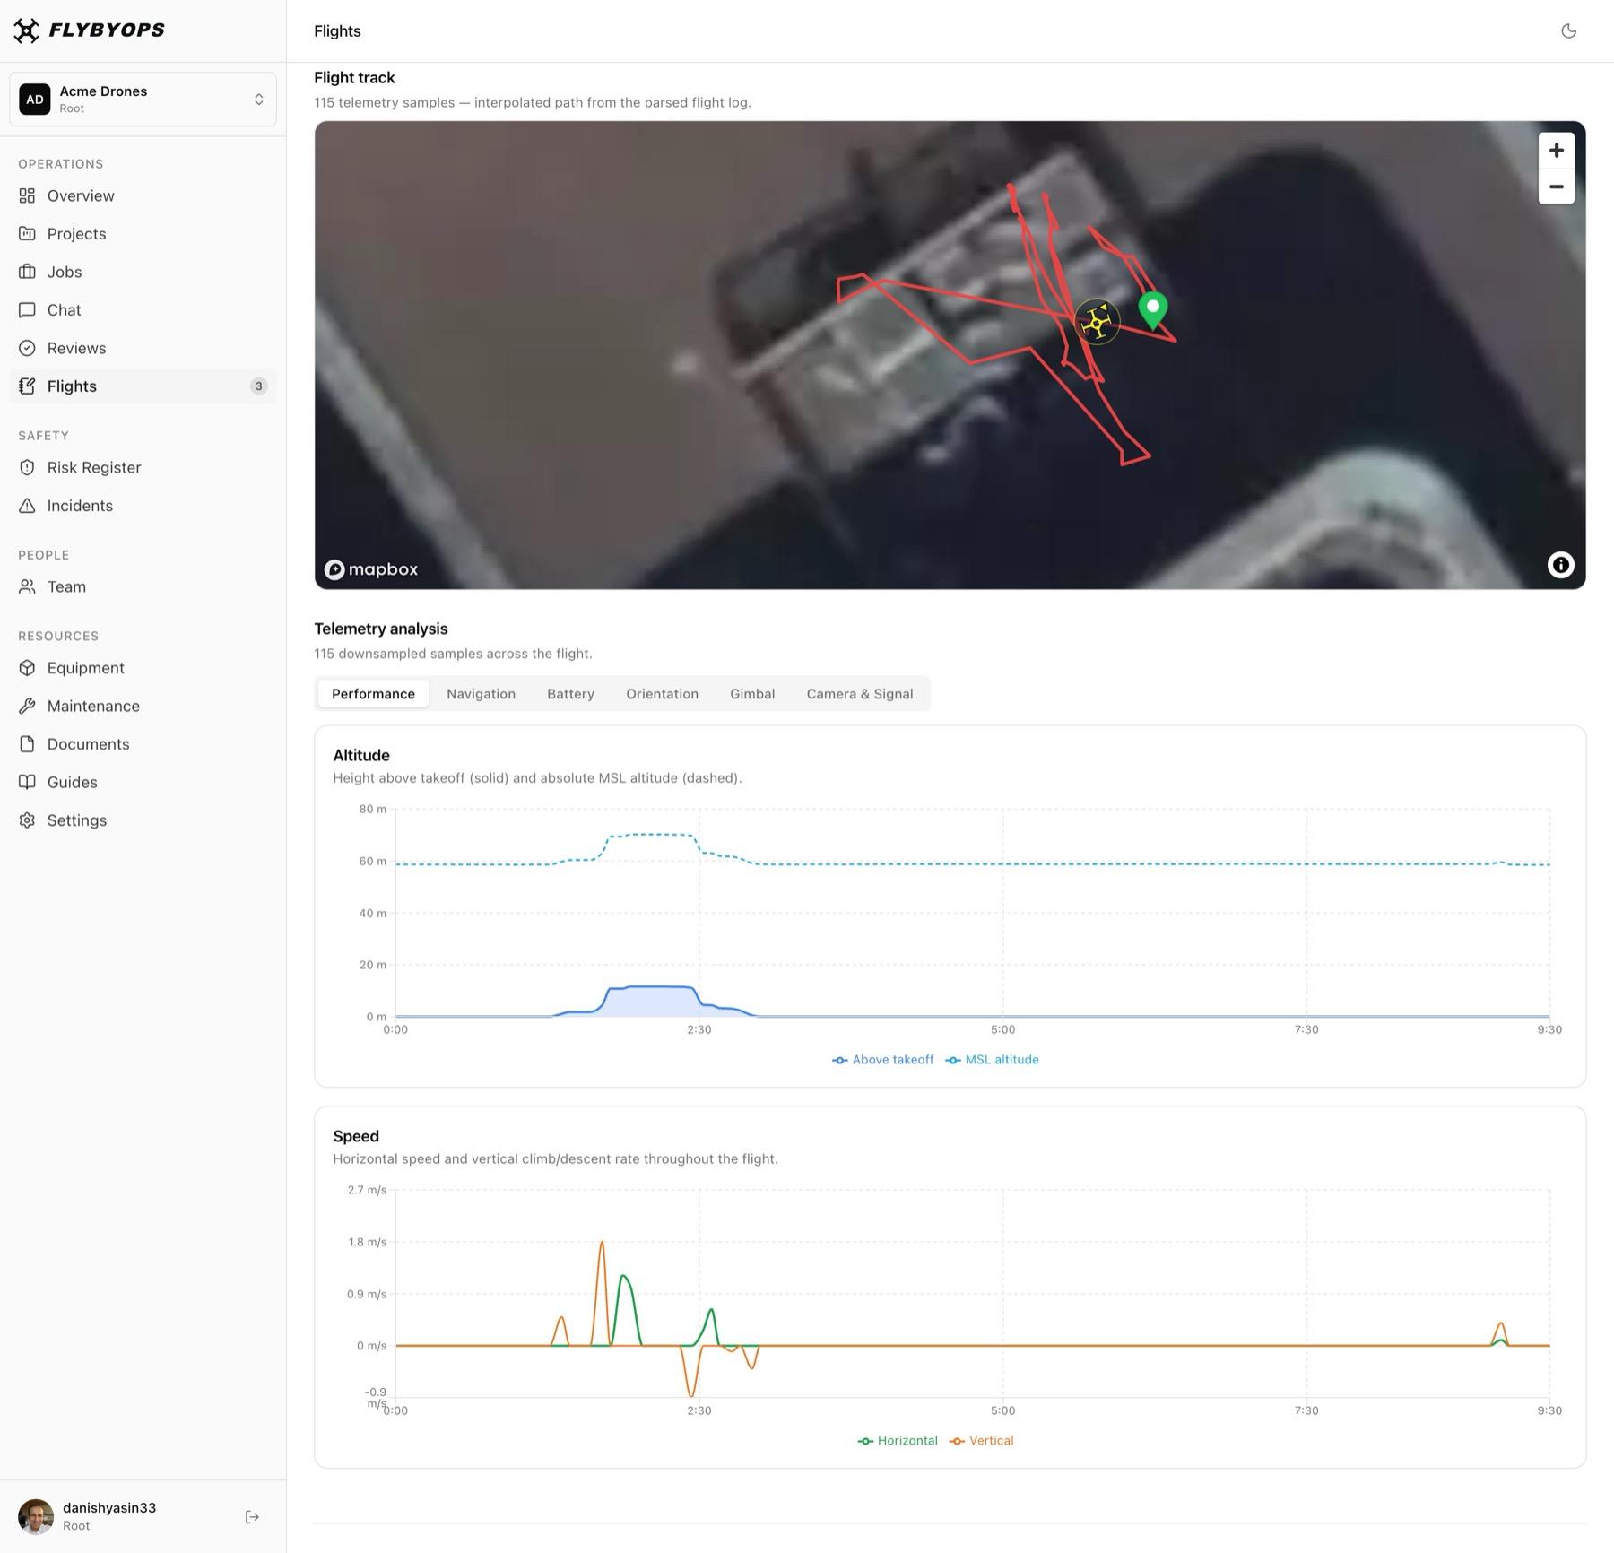Click the Flights page title in header
Image resolution: width=1614 pixels, height=1553 pixels.
(337, 31)
